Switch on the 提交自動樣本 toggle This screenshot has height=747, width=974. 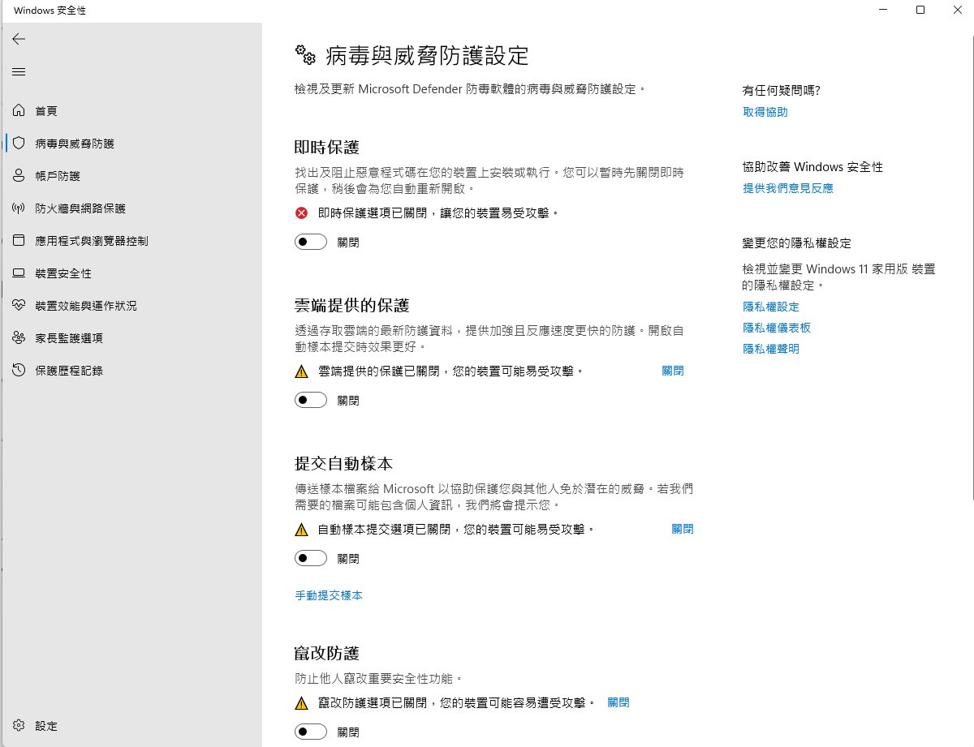[311, 558]
